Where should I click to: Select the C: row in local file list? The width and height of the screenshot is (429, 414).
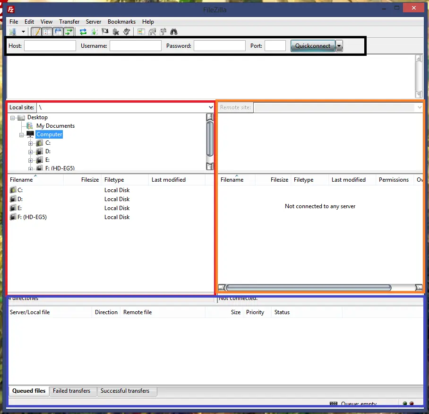click(x=111, y=190)
